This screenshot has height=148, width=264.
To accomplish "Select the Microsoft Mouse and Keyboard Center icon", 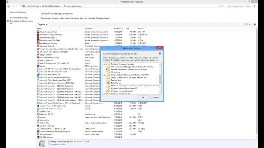I will point(38,77).
